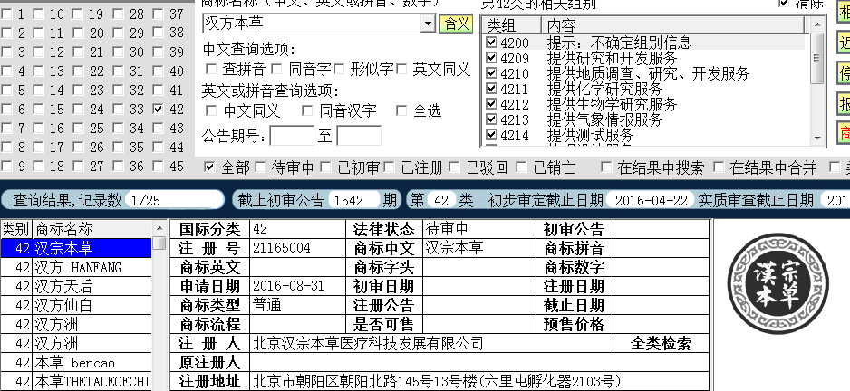Click the 商标名称 column header in results
850x391 pixels.
click(92, 229)
